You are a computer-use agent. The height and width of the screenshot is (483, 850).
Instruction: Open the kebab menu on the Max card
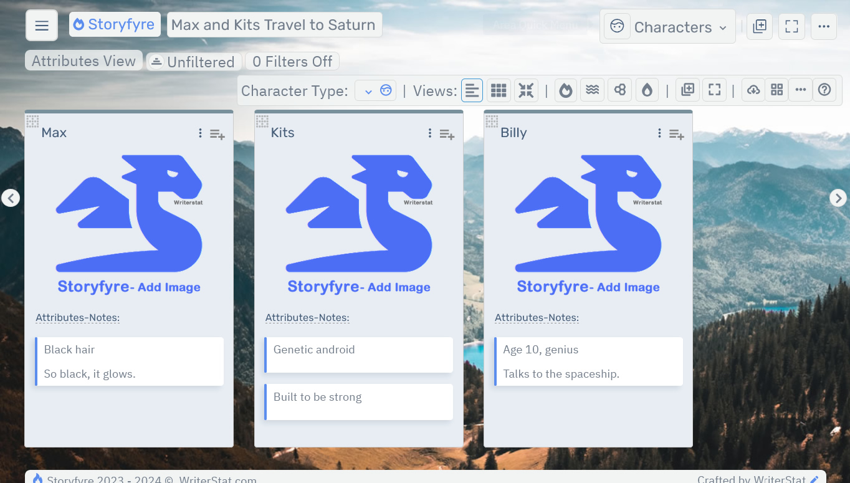[199, 133]
